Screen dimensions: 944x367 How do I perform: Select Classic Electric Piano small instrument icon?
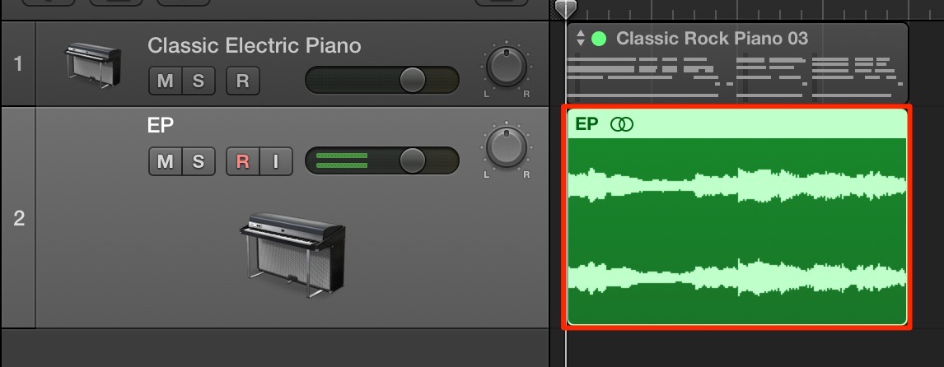[93, 65]
